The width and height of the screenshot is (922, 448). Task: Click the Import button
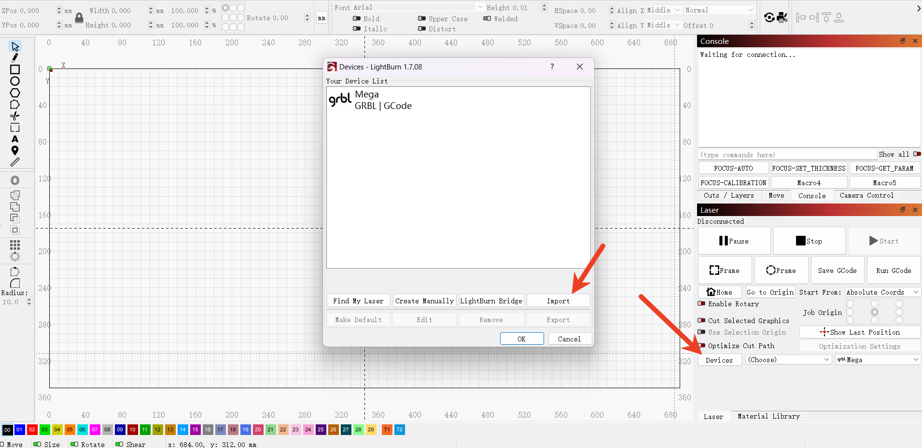pyautogui.click(x=558, y=300)
